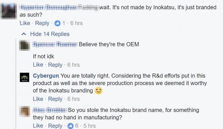Screen dimensions: 223x129
Task: Reply to the top comment
Action: coord(42,23)
